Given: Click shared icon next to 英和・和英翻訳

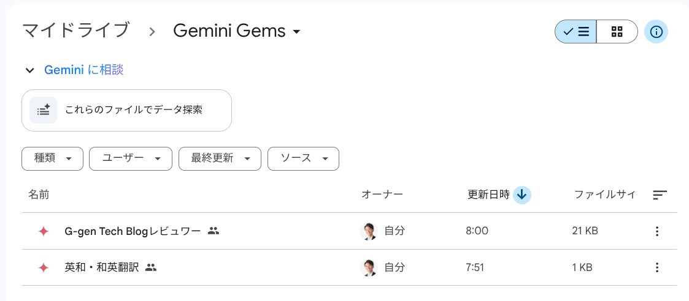Looking at the screenshot, I should point(152,267).
